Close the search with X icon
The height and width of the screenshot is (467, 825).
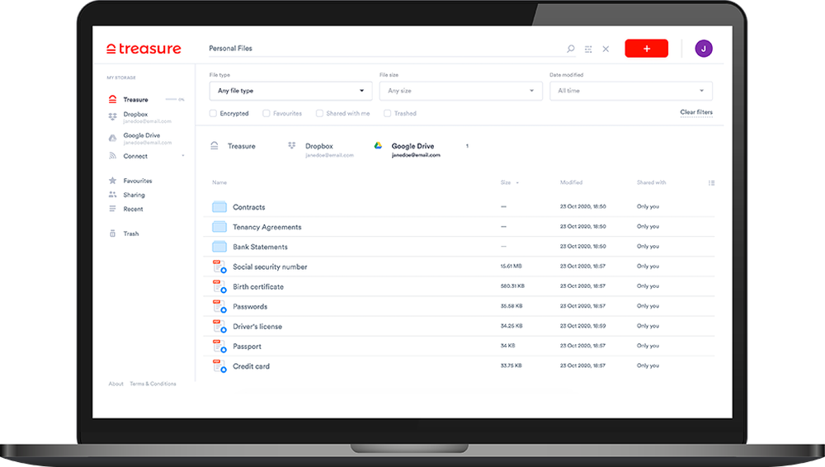tap(606, 49)
